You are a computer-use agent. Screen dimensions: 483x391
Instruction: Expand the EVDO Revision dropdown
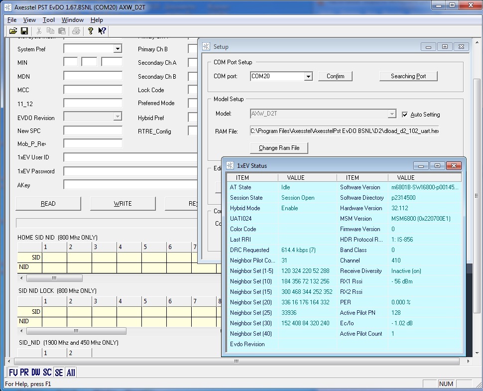pyautogui.click(x=118, y=116)
